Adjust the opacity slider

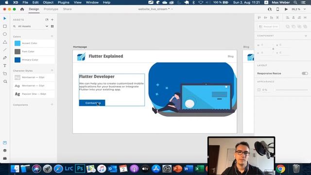[x=292, y=90]
